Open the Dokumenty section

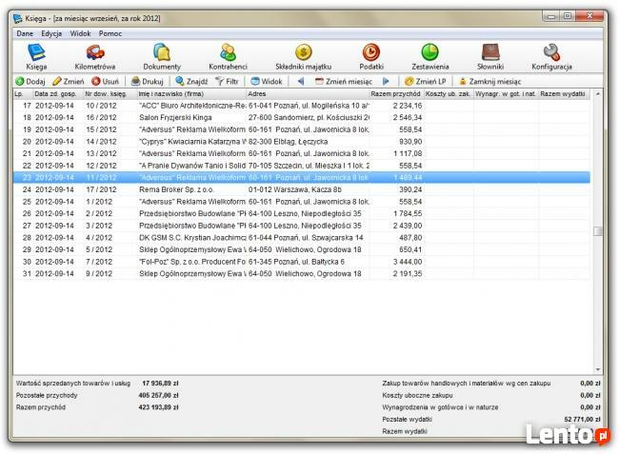(x=162, y=56)
